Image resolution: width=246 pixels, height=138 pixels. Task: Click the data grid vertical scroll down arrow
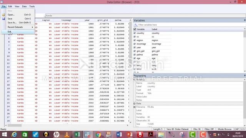pyautogui.click(x=130, y=122)
